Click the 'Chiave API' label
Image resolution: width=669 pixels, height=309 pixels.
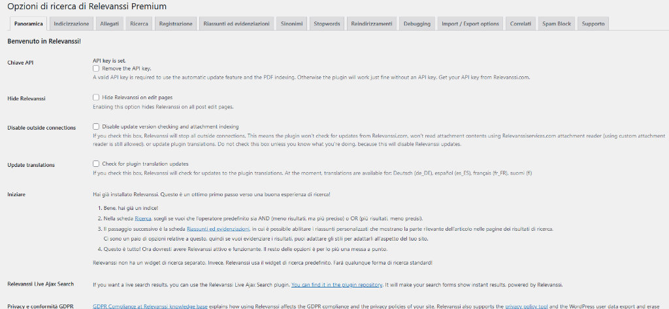tap(20, 63)
